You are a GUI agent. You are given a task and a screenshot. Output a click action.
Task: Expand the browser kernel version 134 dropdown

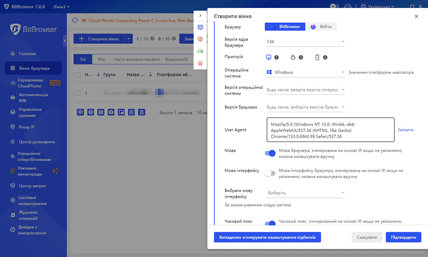(305, 41)
